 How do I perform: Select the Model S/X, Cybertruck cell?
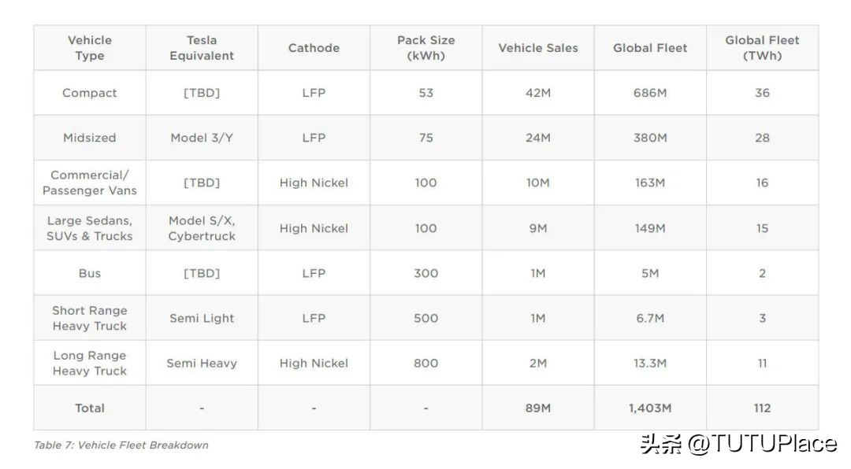point(202,228)
